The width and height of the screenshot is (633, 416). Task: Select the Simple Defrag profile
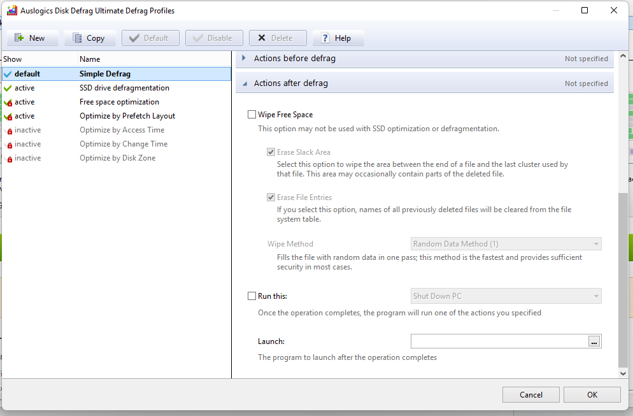(117, 74)
